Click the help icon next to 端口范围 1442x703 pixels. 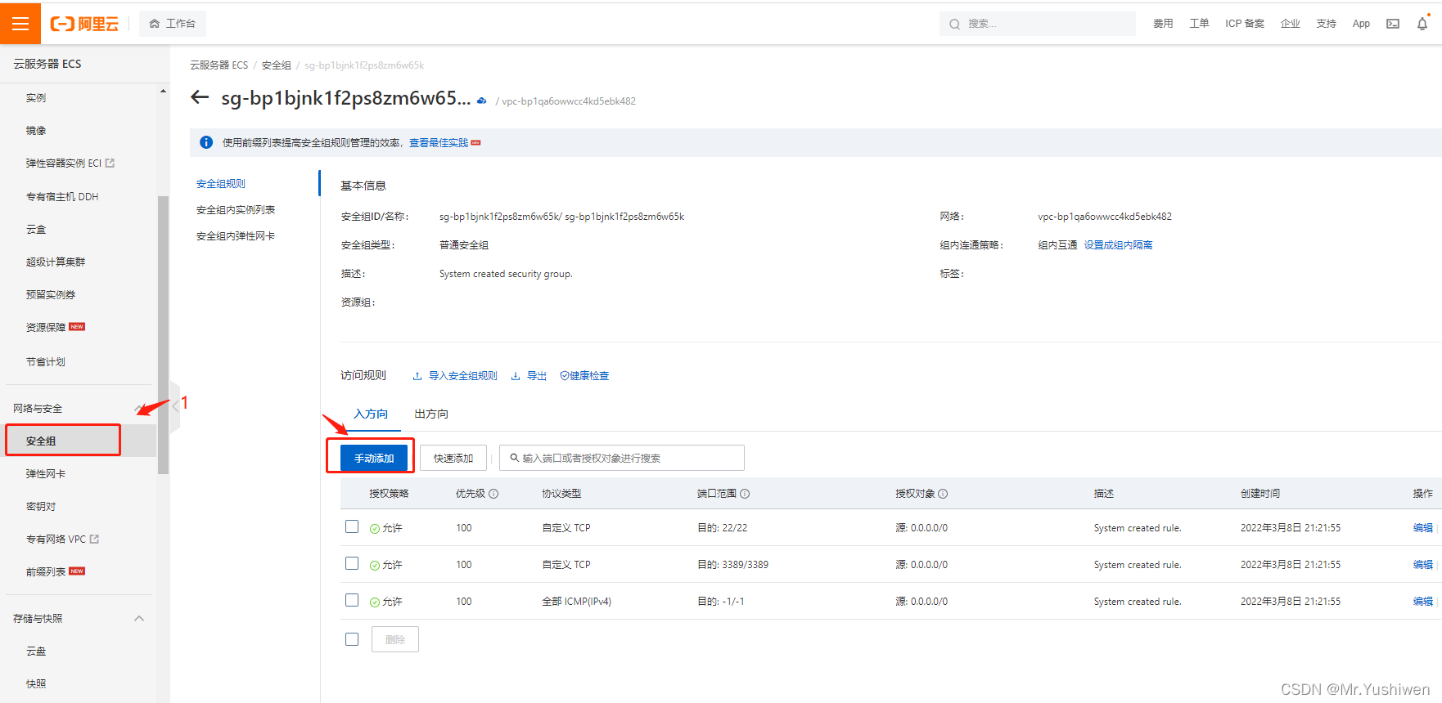[745, 494]
